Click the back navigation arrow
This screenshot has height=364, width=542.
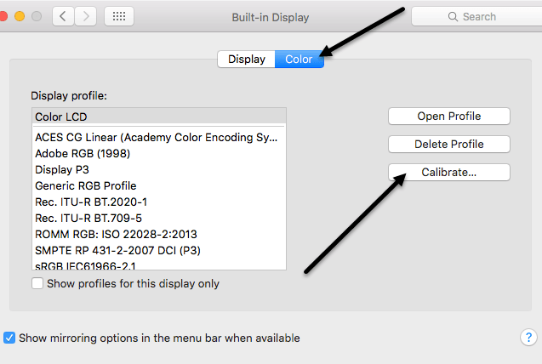pyautogui.click(x=64, y=16)
